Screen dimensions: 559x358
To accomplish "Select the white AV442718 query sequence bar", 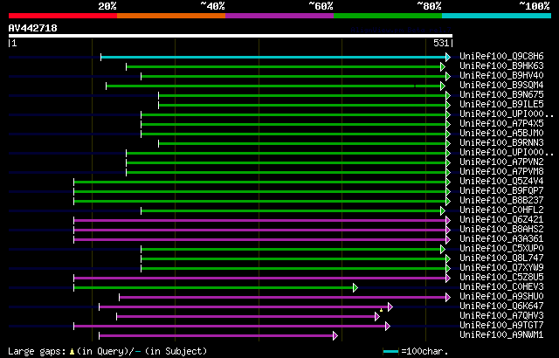I will (x=231, y=36).
